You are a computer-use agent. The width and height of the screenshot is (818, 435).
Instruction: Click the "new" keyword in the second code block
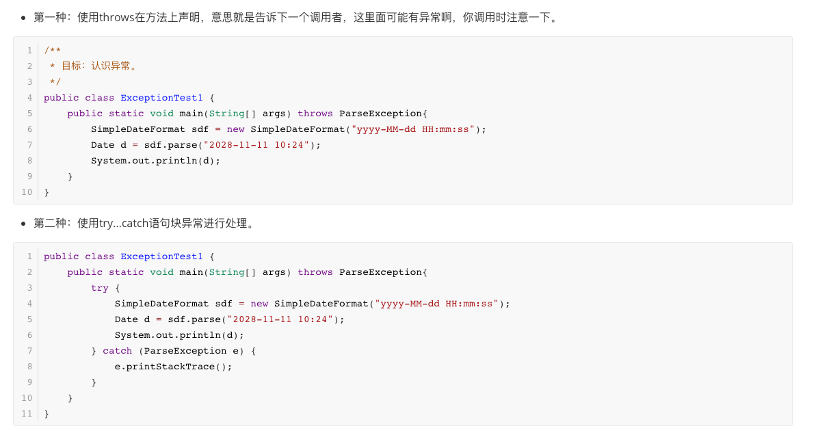point(259,304)
